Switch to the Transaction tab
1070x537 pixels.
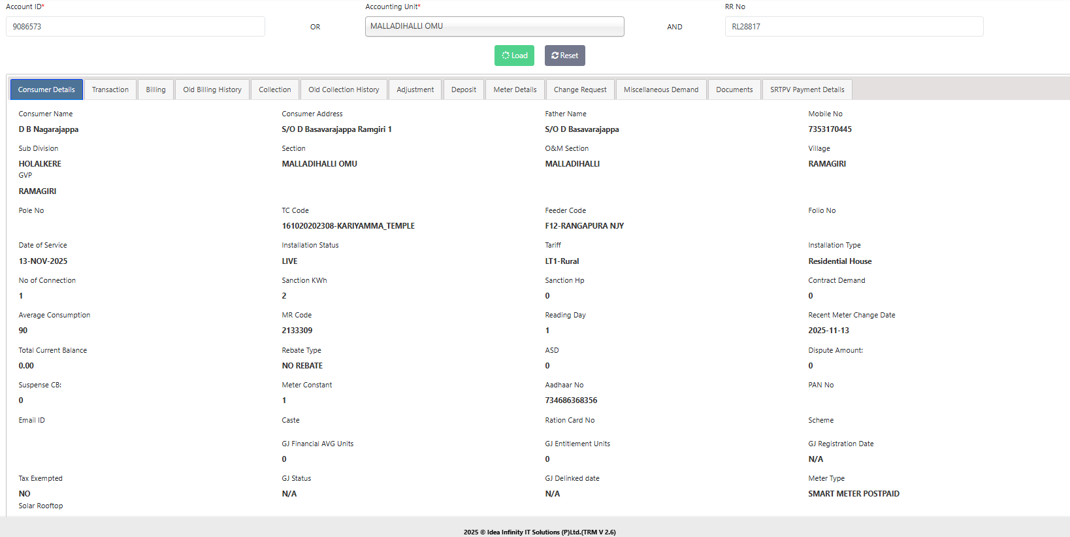point(110,89)
